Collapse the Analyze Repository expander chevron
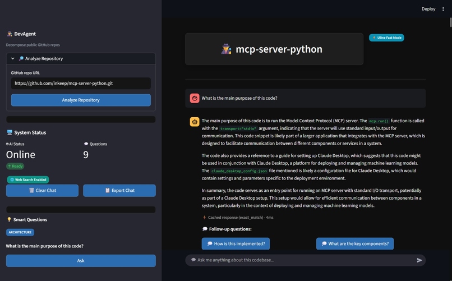452x281 pixels. (13, 58)
